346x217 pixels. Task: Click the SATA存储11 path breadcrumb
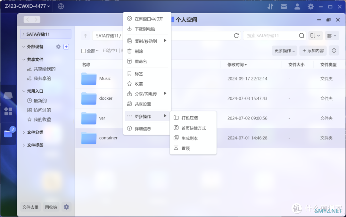click(x=107, y=36)
